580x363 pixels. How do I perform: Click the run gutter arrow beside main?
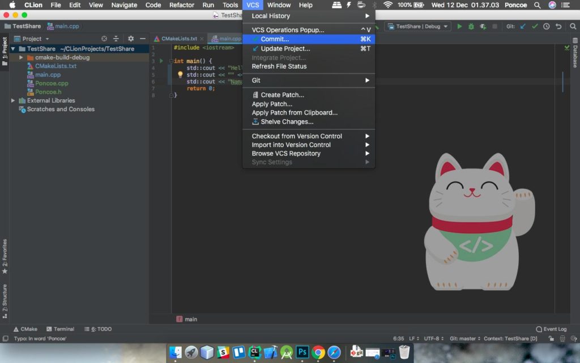(x=161, y=61)
